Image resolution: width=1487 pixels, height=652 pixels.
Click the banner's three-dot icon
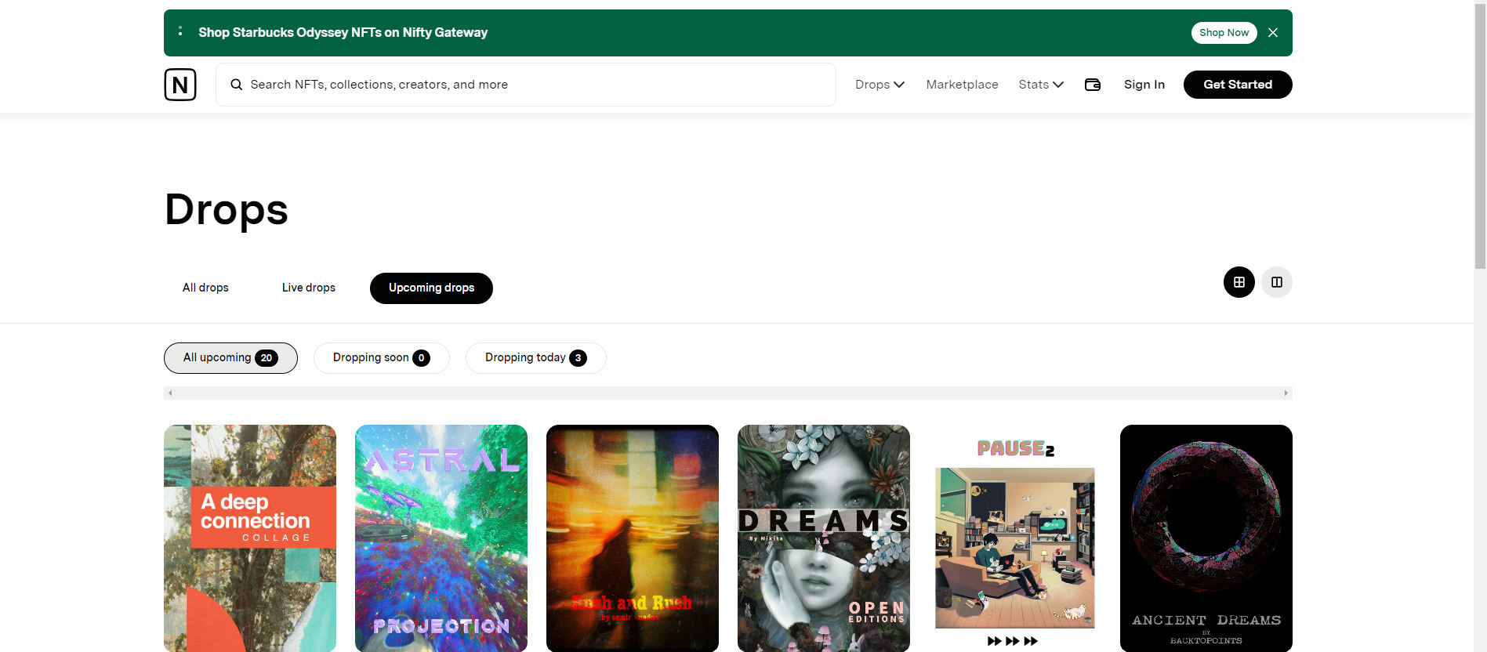[180, 31]
